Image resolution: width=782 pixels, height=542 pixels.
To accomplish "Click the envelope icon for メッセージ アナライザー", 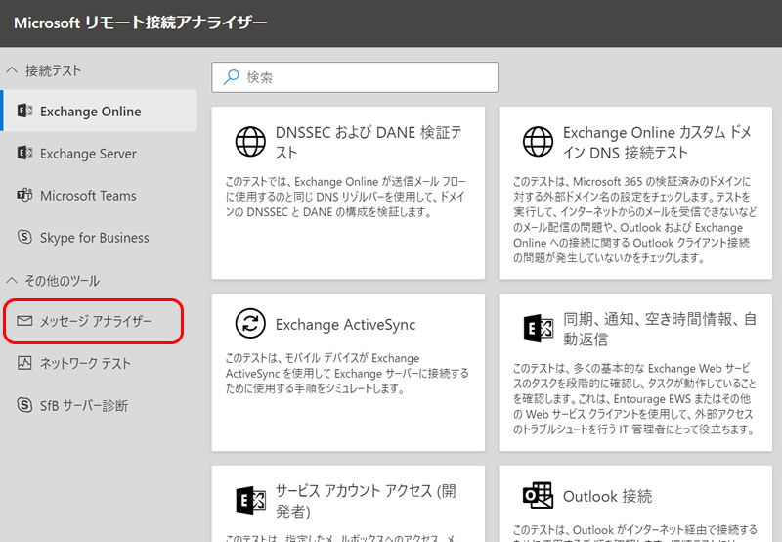I will 24,321.
